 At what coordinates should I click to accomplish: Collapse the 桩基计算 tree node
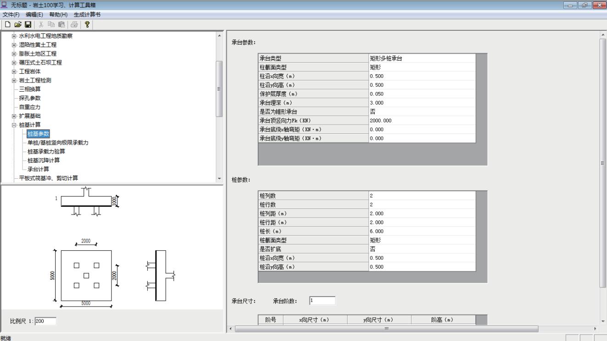pyautogui.click(x=14, y=125)
